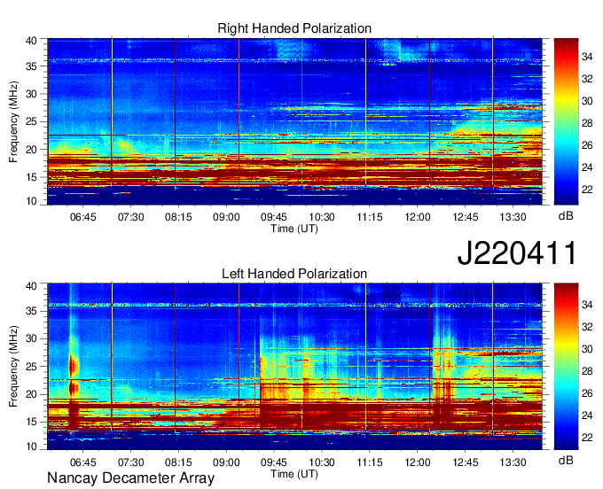Click the 13:30 time tick on the Left Handed plot
This screenshot has height=489, width=603.
coord(513,462)
